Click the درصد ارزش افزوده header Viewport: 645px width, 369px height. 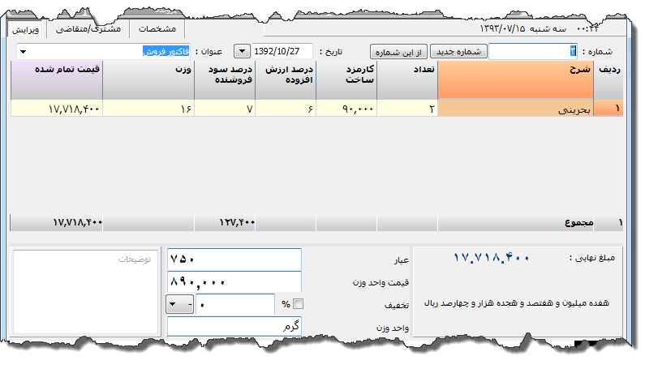286,79
